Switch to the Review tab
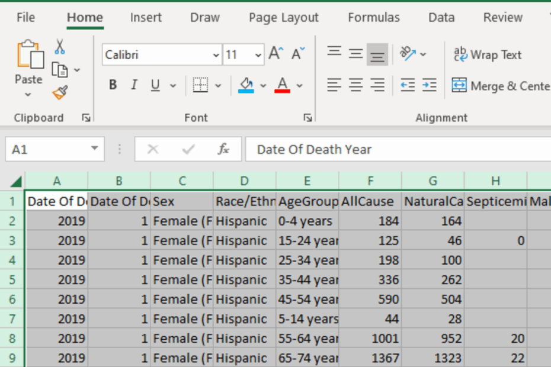Image resolution: width=551 pixels, height=367 pixels. click(x=503, y=17)
